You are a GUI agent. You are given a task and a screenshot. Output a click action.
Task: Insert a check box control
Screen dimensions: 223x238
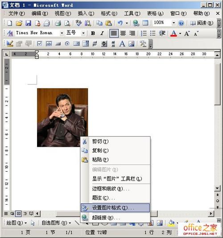click(39, 44)
